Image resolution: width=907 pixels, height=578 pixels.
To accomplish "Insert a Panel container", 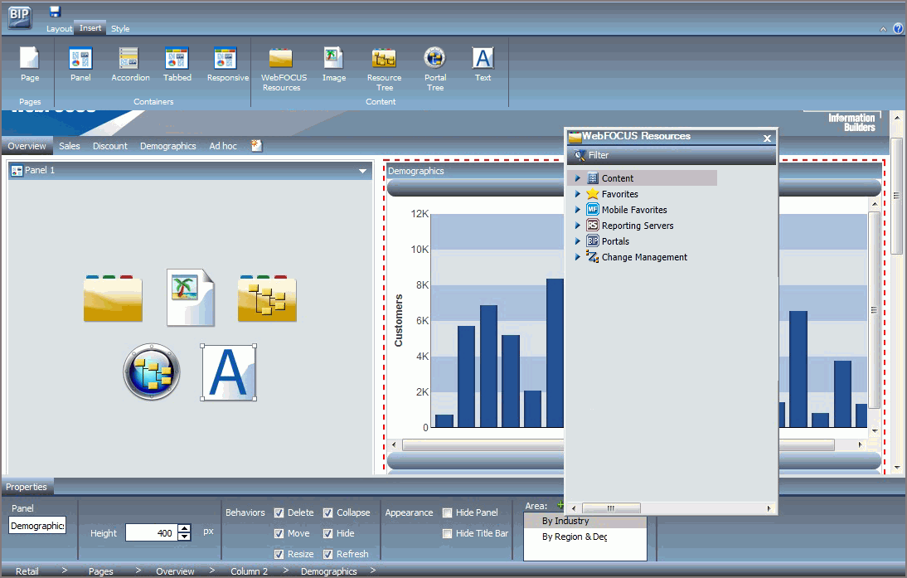I will (x=80, y=64).
